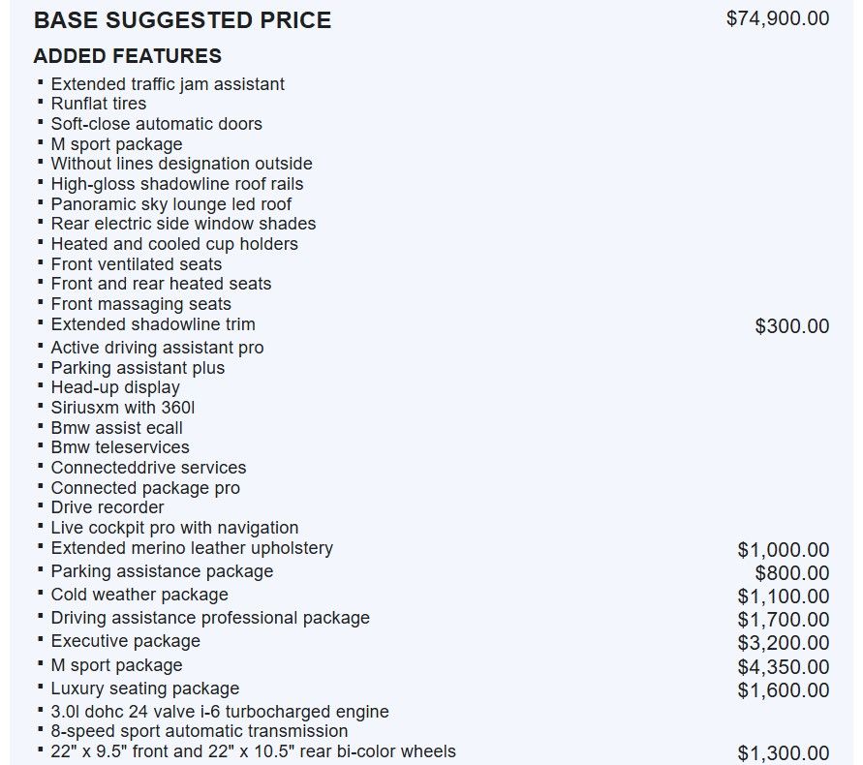Click Soft-close automatic doors feature
Viewport: 863px width, 765px height.
coord(156,124)
